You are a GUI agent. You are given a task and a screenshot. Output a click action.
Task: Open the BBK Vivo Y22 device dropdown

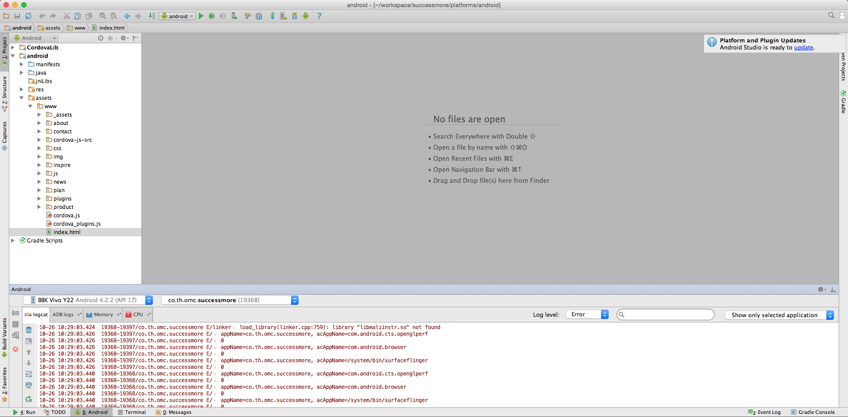88,300
